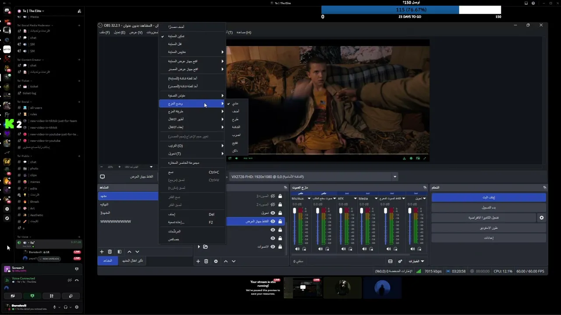Deafen audio in Discord user panel
This screenshot has height=315, width=561.
tap(65, 307)
